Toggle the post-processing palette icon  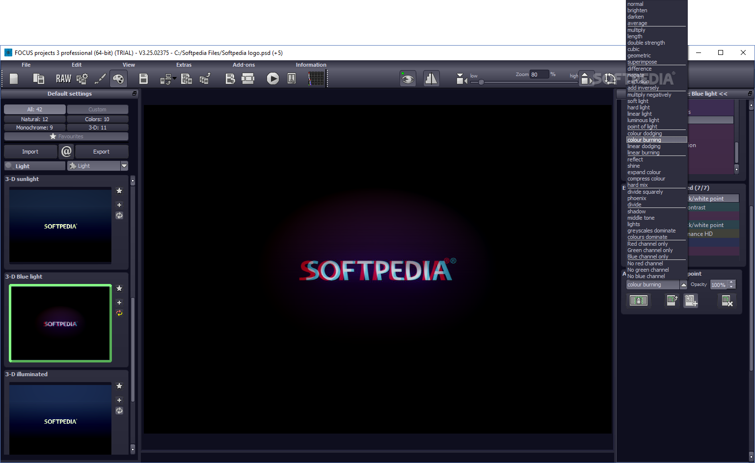point(118,78)
